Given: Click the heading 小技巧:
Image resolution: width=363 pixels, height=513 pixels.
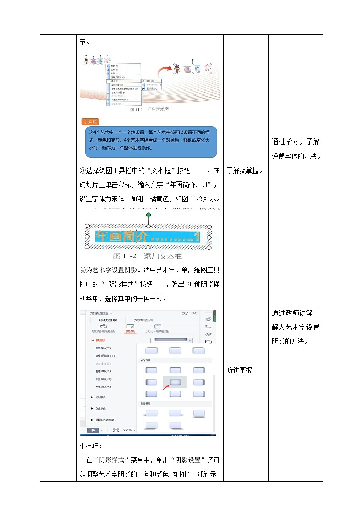Looking at the screenshot, I should (91, 446).
